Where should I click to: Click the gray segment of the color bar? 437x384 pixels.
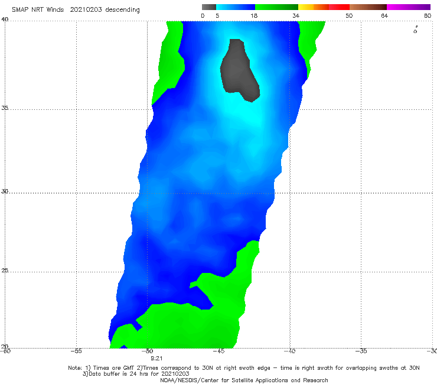tap(208, 7)
